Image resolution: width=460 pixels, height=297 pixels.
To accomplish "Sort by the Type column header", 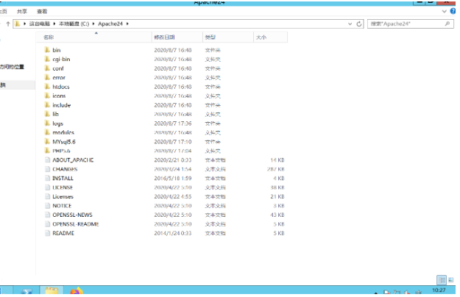I will pyautogui.click(x=228, y=37).
